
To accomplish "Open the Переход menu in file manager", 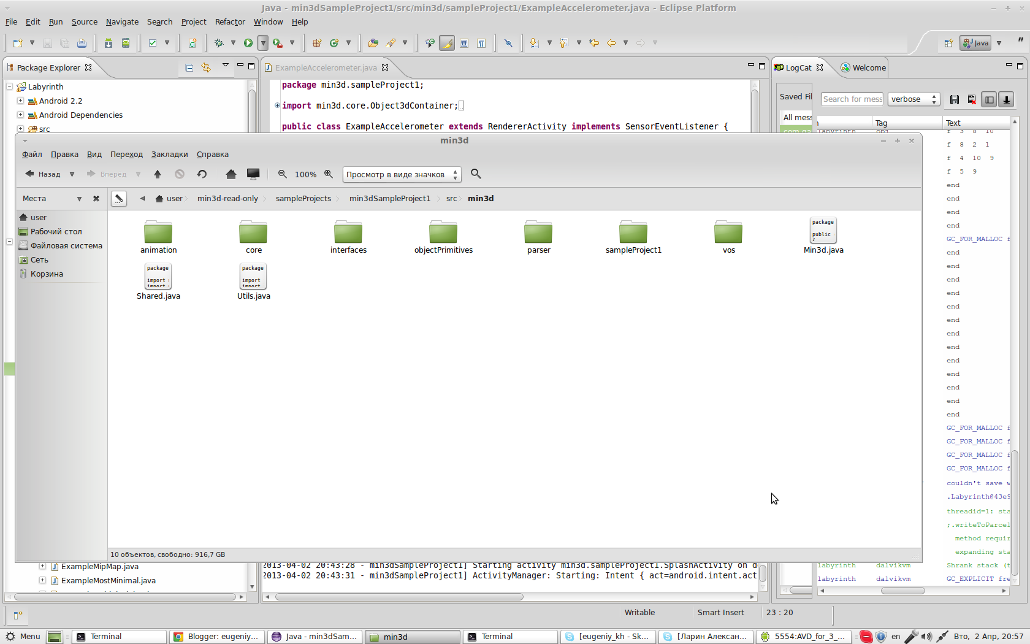I will click(x=126, y=155).
